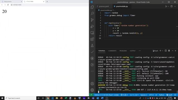Open a new Chrome tab
The image size is (178, 100).
click(47, 2)
